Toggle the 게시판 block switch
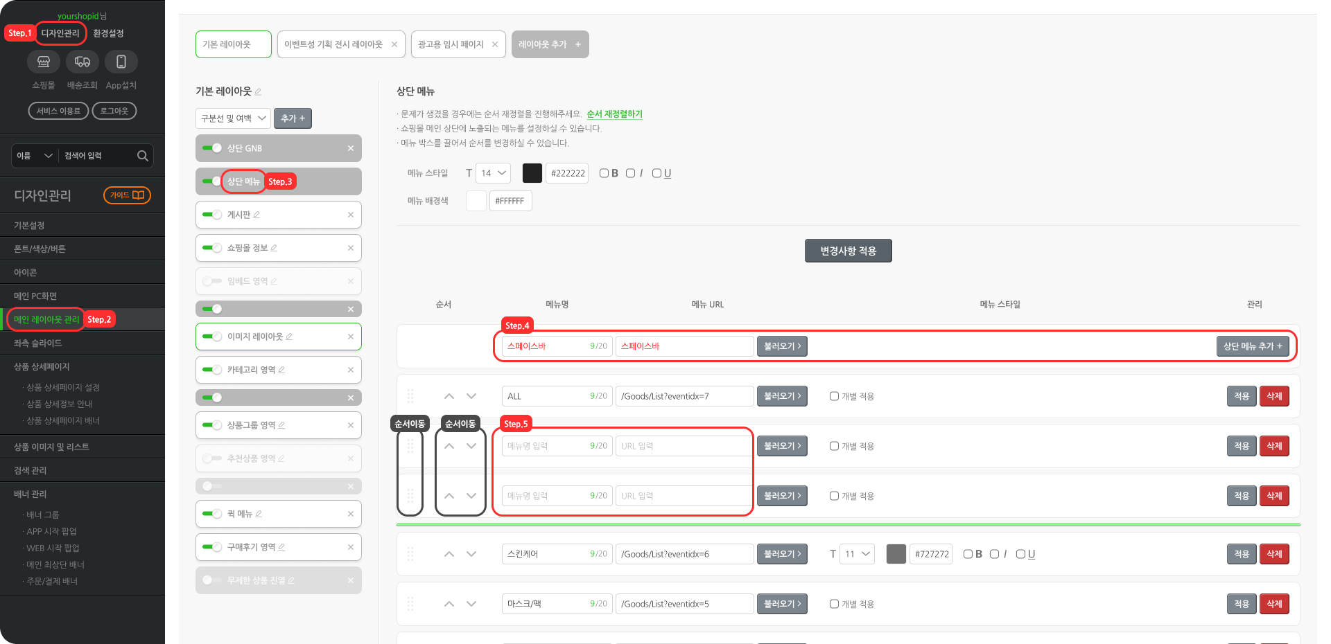Screen dimensions: 1331x644 212,215
